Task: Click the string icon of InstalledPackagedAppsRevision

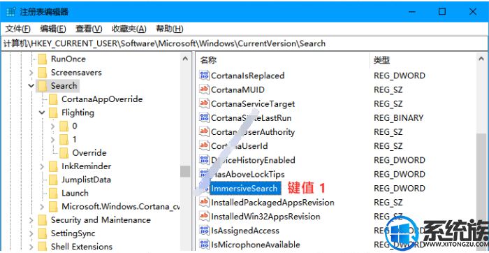Action: [x=204, y=203]
